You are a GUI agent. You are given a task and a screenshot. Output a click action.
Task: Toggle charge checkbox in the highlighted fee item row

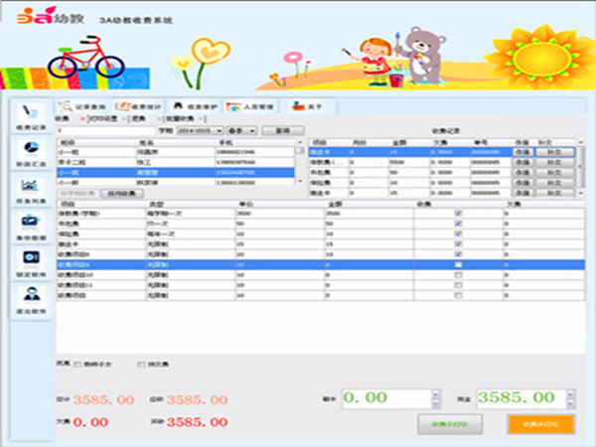click(x=458, y=264)
